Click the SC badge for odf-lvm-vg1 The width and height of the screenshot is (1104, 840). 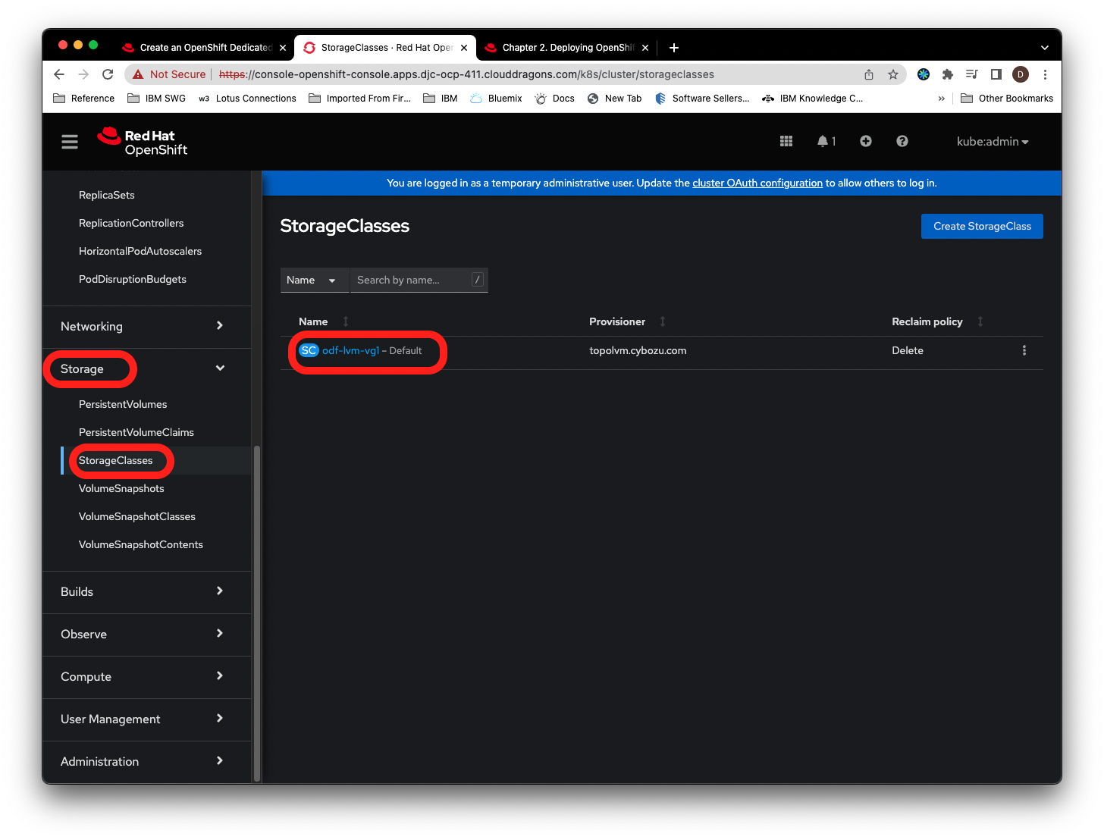309,350
